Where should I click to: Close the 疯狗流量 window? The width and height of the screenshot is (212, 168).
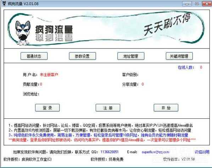tap(207, 4)
